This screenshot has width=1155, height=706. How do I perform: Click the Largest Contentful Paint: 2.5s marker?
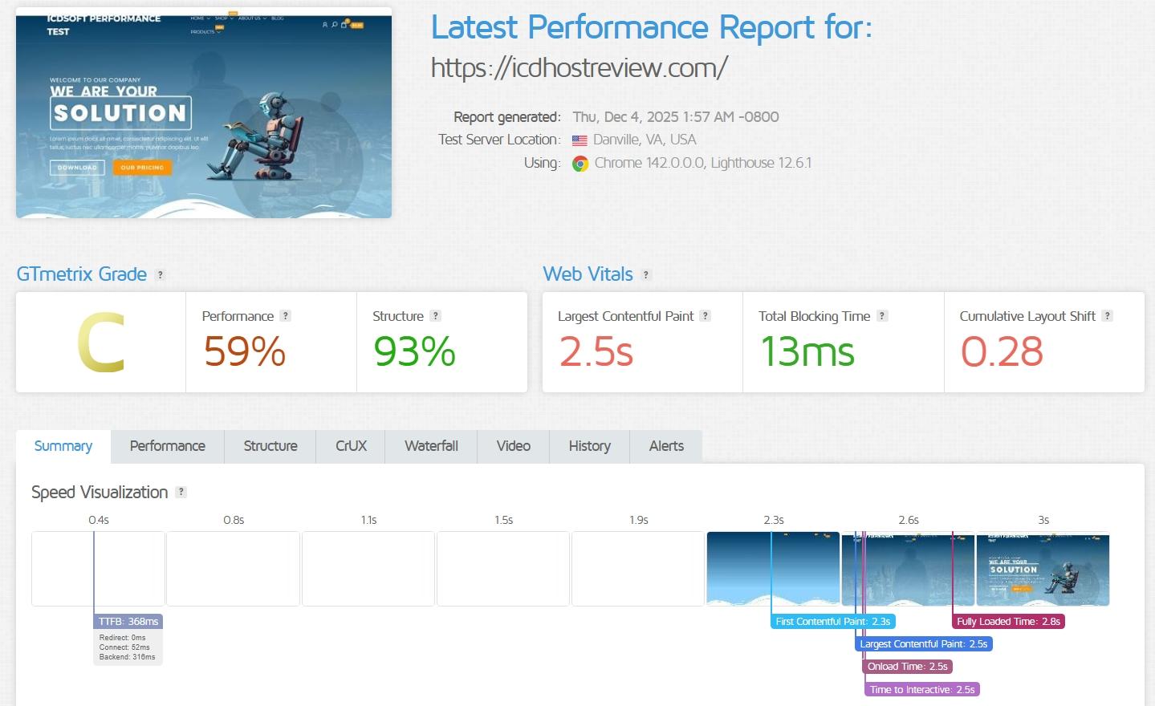point(924,643)
